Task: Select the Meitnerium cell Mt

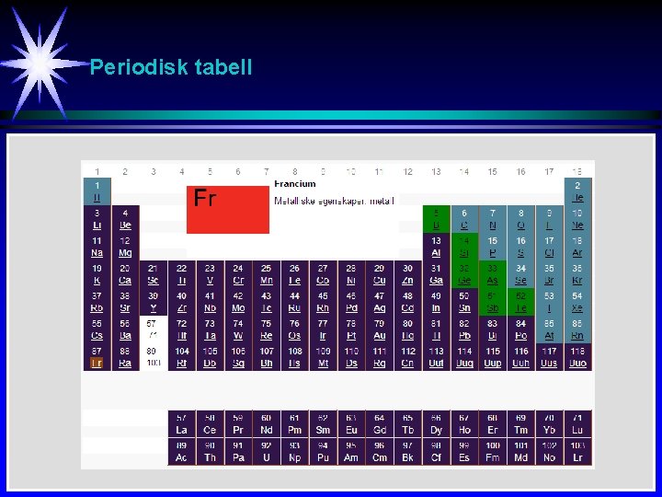Action: pyautogui.click(x=323, y=357)
